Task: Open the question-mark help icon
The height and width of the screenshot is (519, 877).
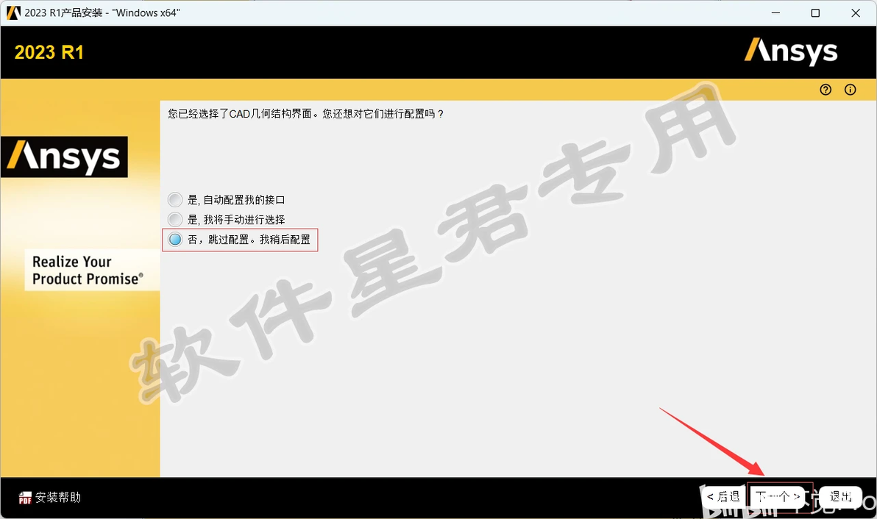Action: pos(825,90)
